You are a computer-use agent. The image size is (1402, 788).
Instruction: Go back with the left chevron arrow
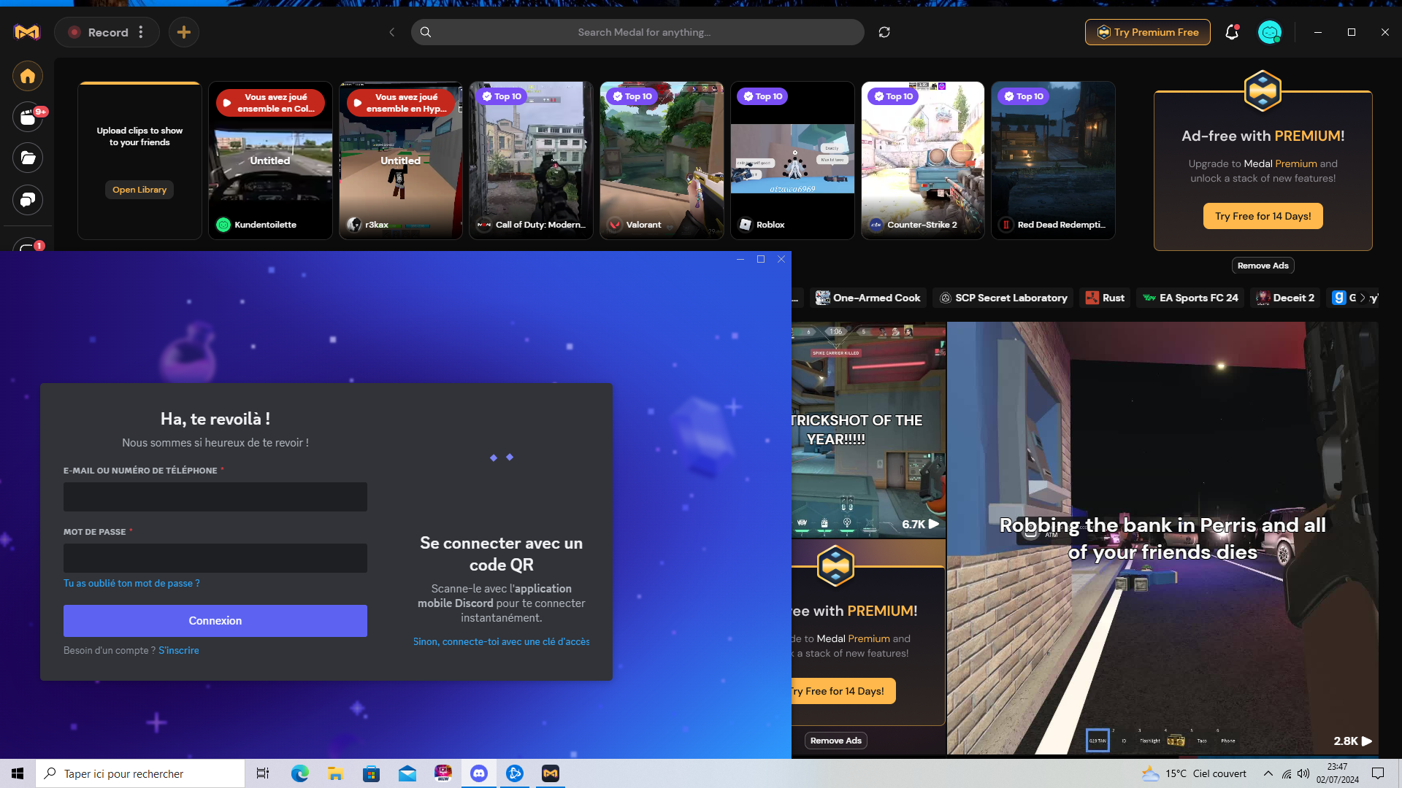pyautogui.click(x=392, y=32)
